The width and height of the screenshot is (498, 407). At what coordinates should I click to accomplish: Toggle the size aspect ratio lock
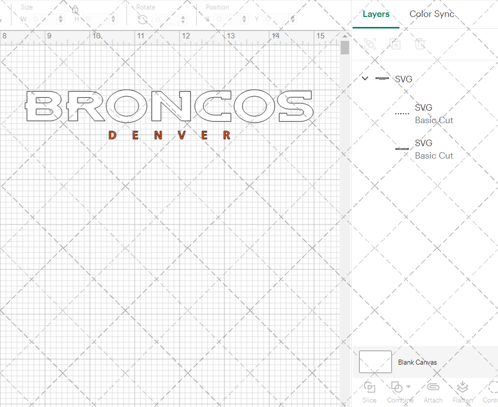pos(75,9)
